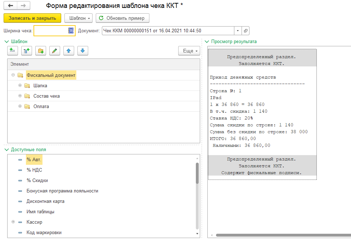Screen dimensions: 351x242
Task: Click the preview horizontal scrollbar thumb
Action: coord(283,235)
